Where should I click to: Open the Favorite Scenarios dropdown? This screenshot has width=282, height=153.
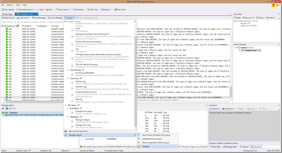26,10
